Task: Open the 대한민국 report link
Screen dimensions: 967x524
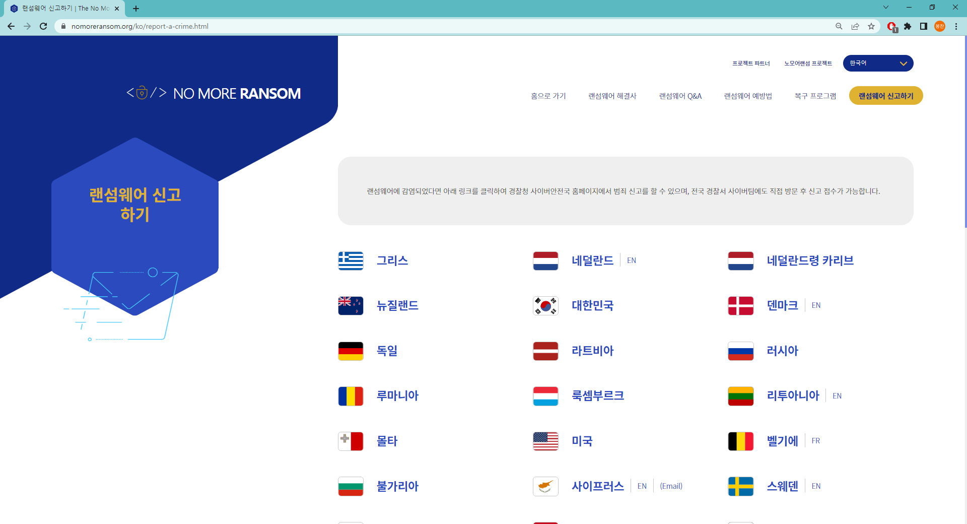Action: 592,305
